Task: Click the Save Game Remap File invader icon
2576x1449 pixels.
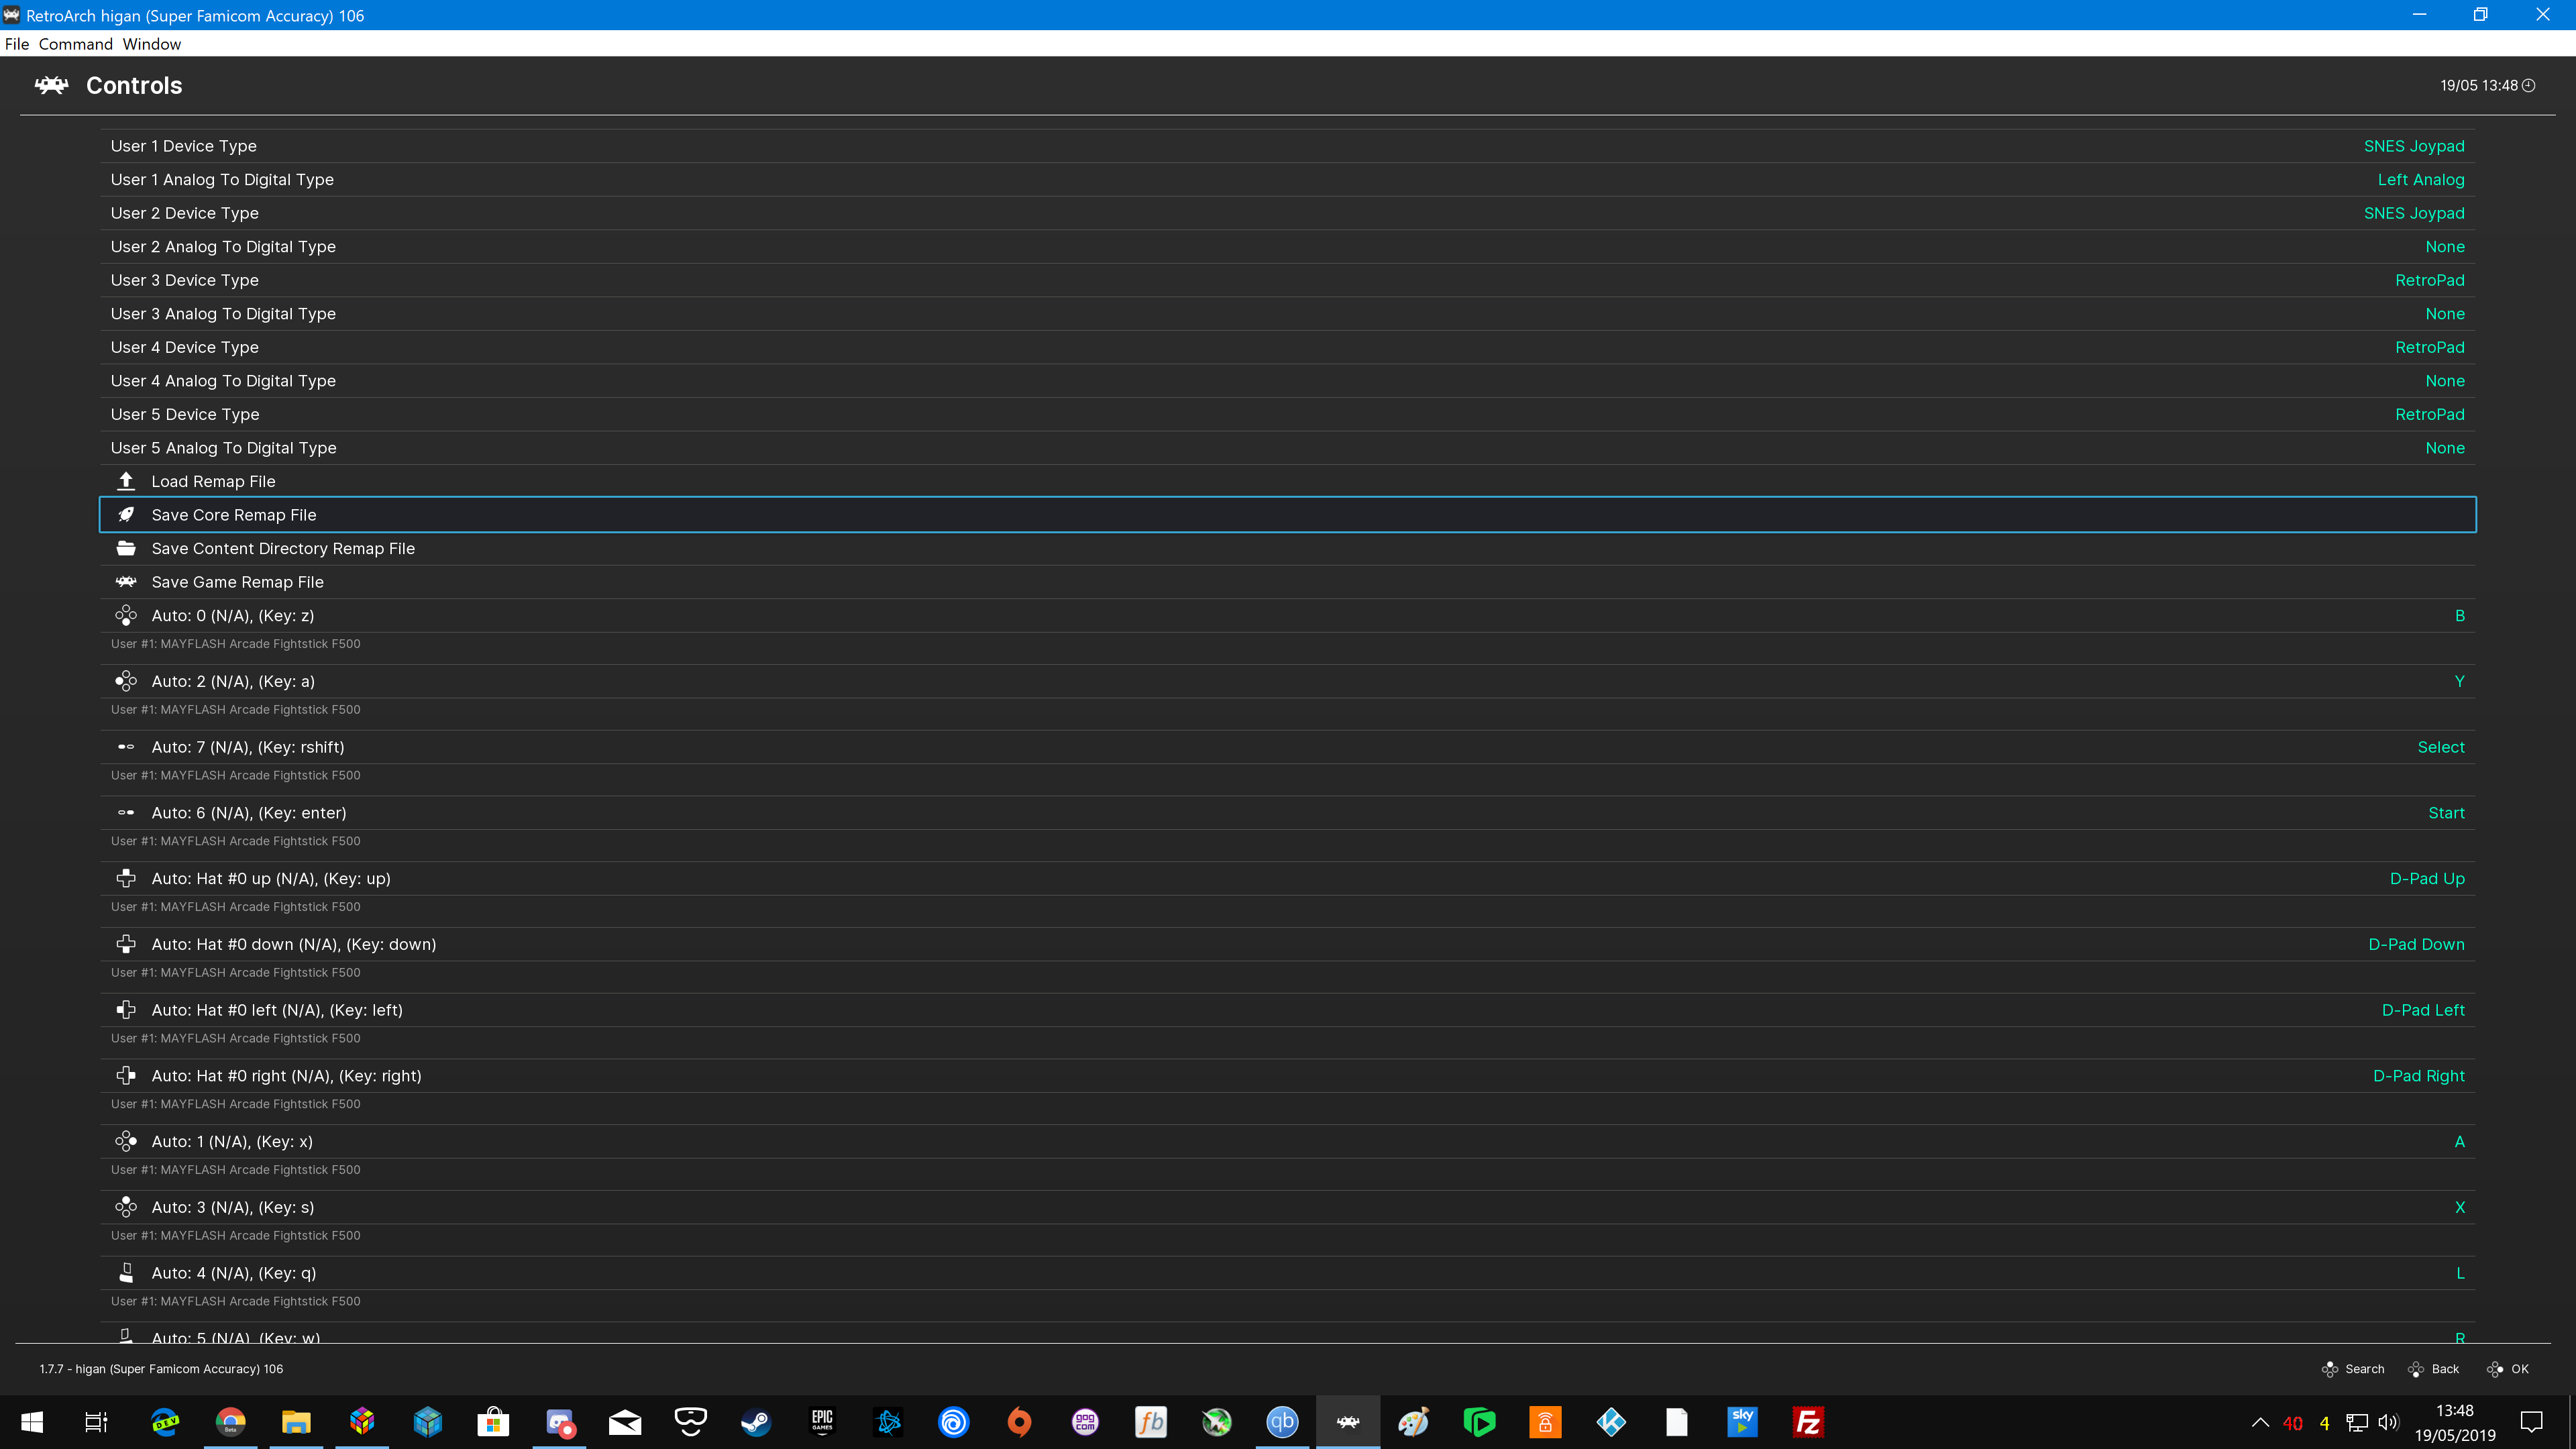Action: (x=126, y=582)
